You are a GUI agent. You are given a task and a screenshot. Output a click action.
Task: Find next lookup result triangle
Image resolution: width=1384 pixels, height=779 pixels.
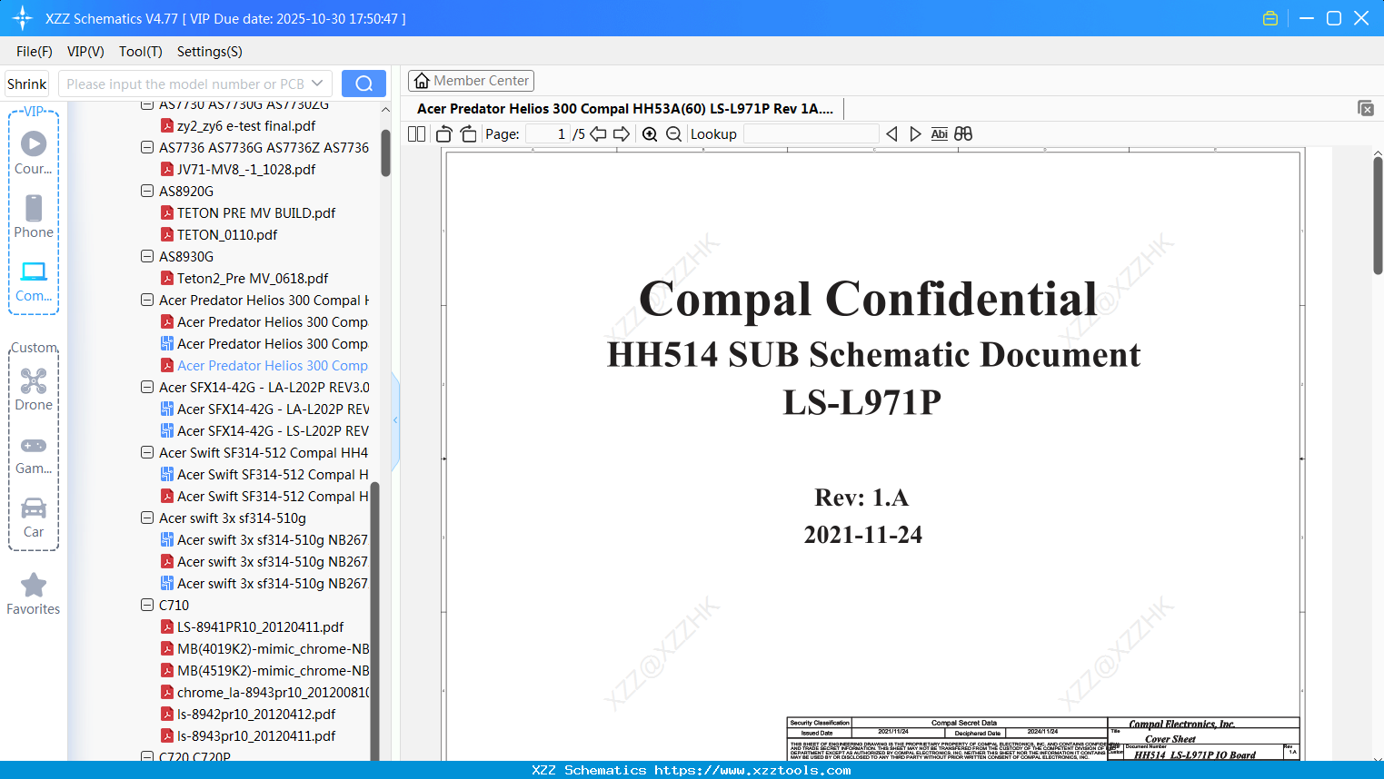[x=915, y=134]
